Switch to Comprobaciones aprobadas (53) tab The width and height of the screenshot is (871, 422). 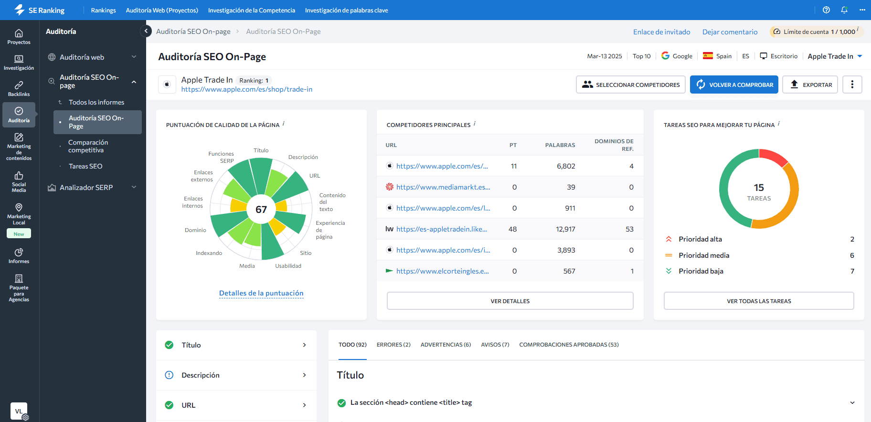point(569,345)
